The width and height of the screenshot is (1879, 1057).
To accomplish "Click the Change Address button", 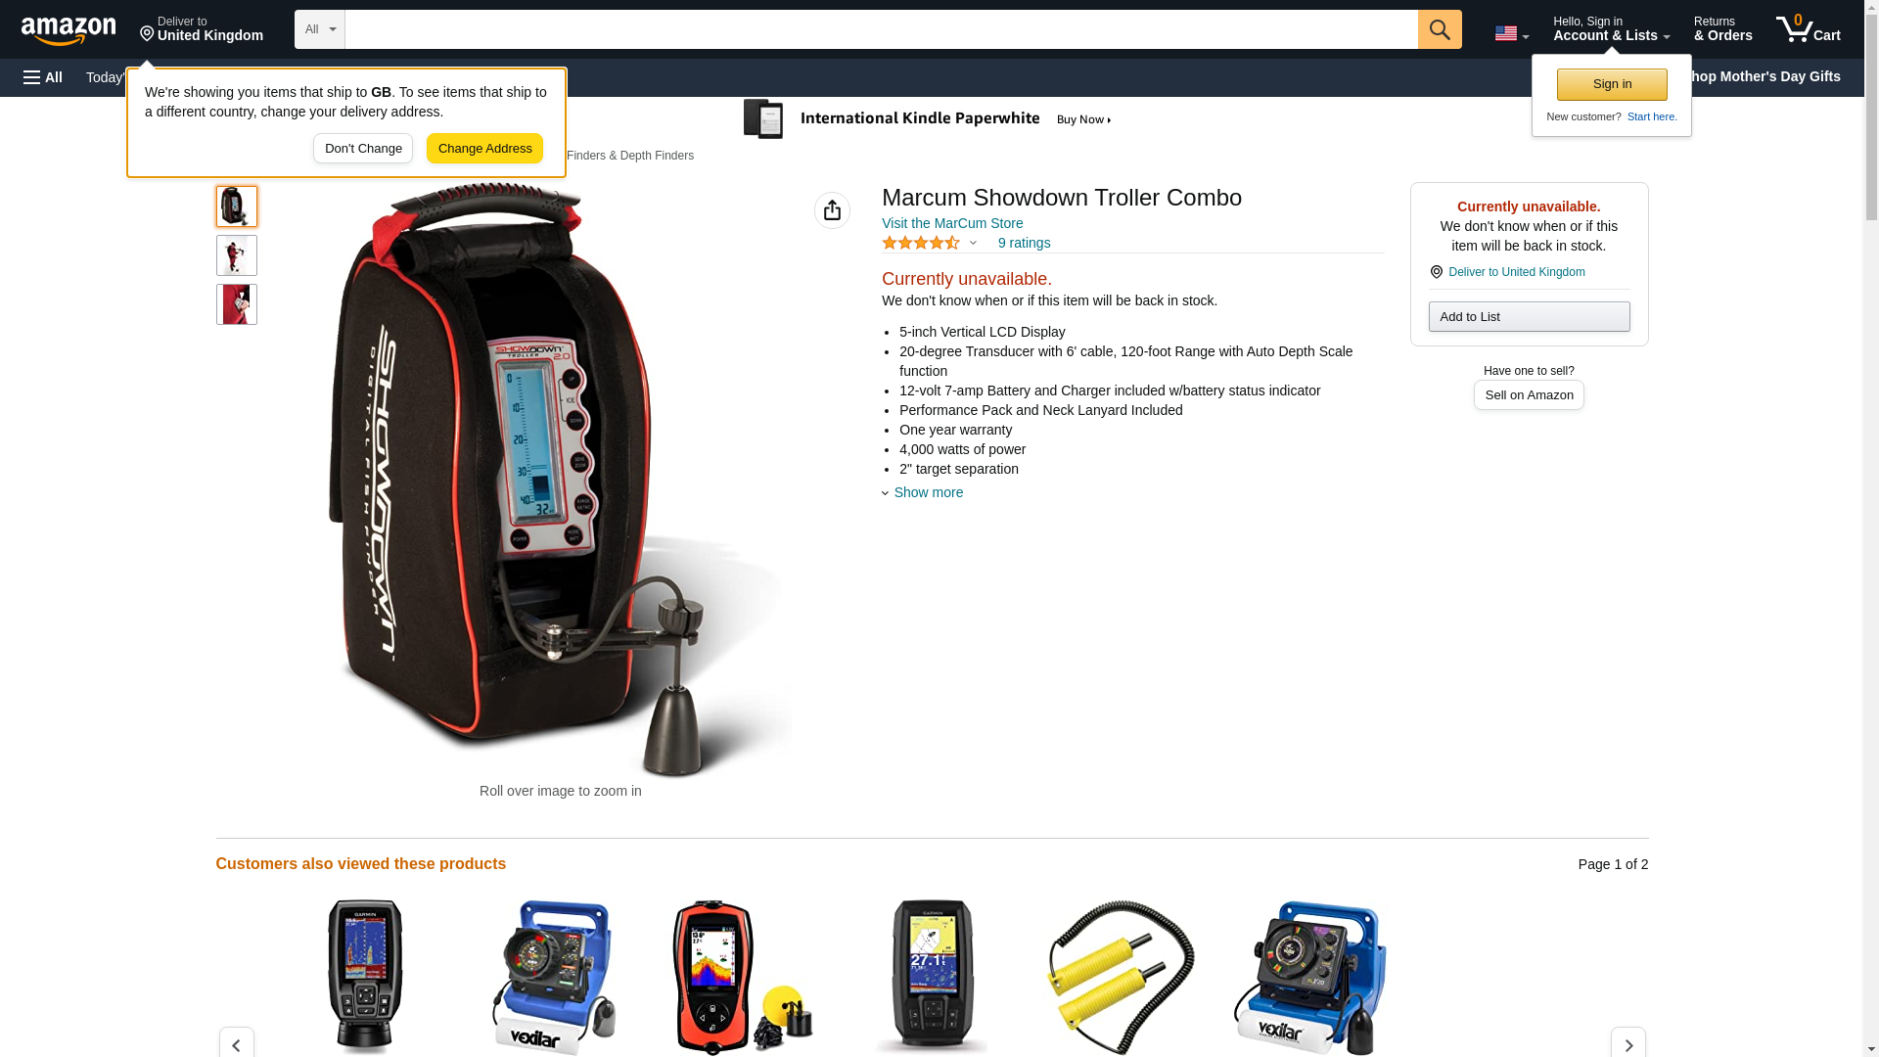I will (x=484, y=149).
